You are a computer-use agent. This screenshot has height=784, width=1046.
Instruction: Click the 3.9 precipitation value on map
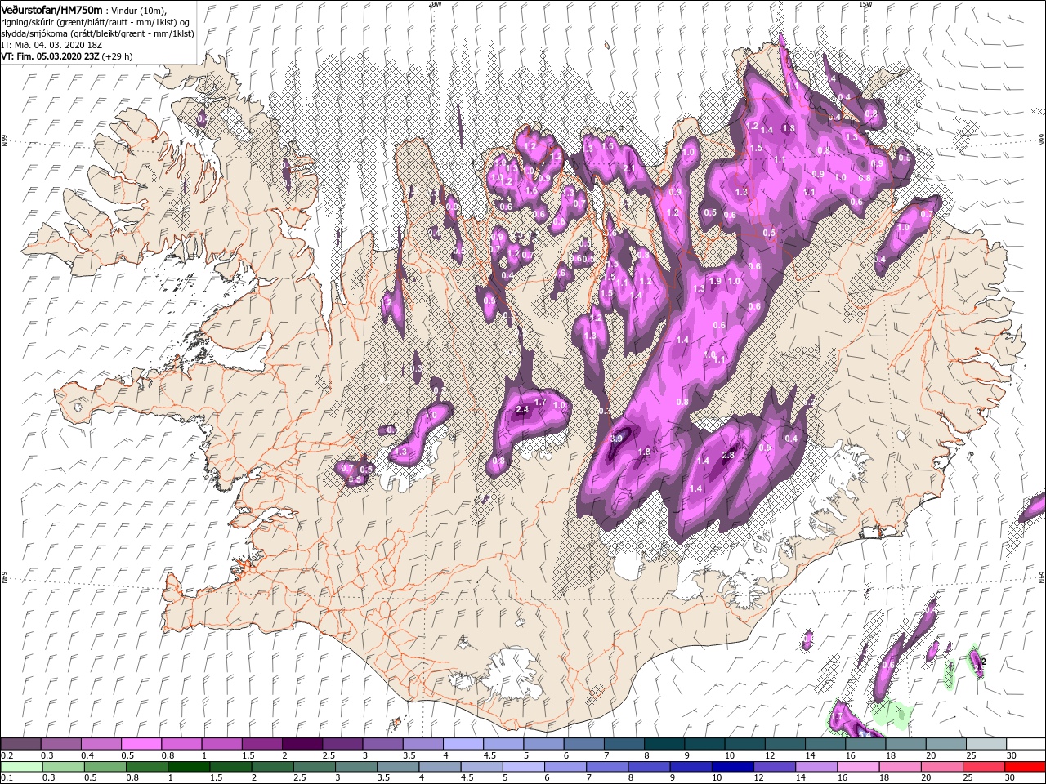tap(617, 439)
